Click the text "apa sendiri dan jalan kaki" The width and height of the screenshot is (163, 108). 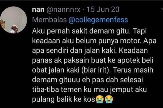coord(74,51)
